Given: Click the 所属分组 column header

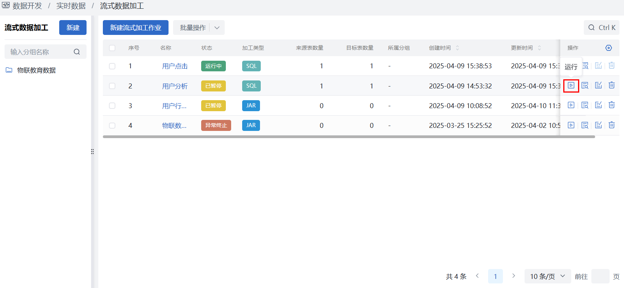Looking at the screenshot, I should point(399,48).
